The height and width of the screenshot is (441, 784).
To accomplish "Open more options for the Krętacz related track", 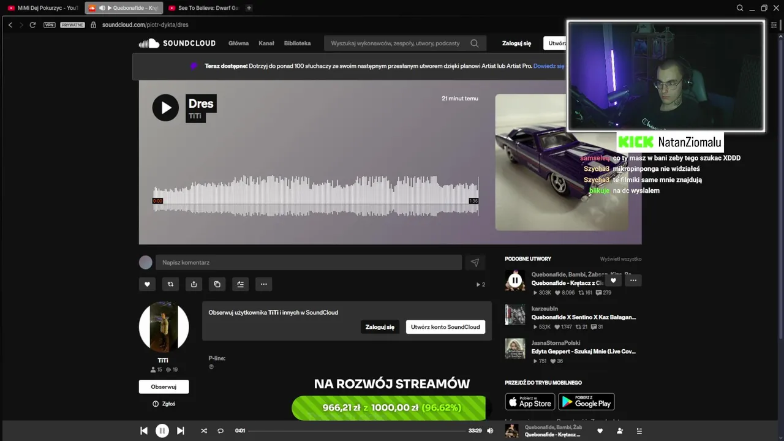I will point(633,281).
